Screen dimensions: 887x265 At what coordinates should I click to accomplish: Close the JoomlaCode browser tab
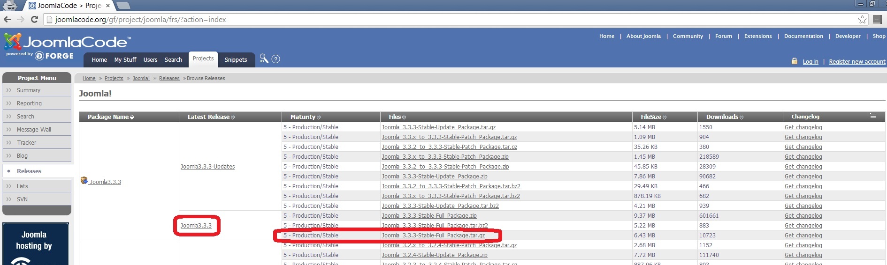pyautogui.click(x=108, y=6)
